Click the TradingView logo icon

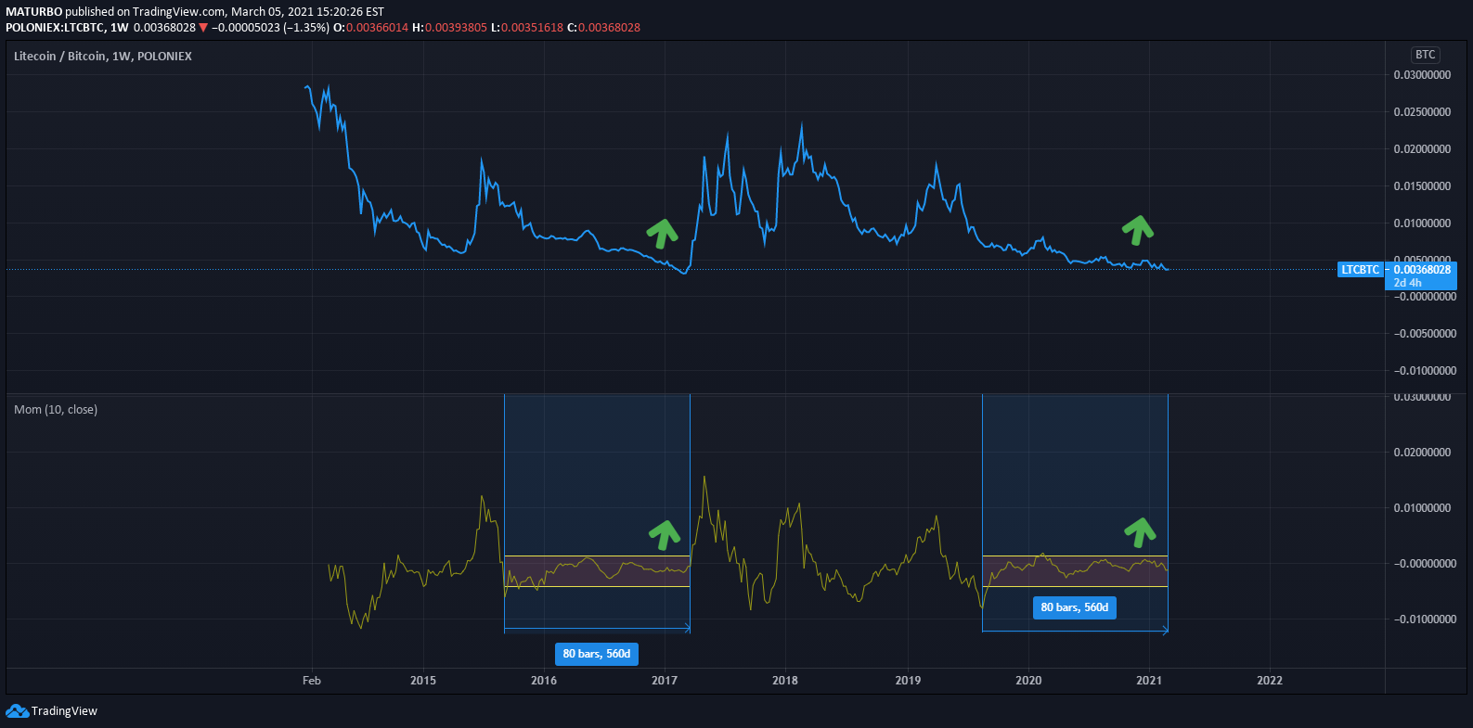[17, 711]
